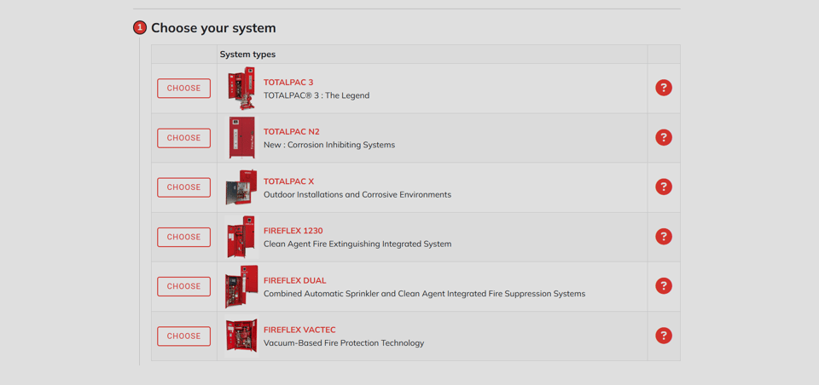Viewport: 819px width, 385px height.
Task: Open the TOTALPAC N2 title link
Action: coord(292,132)
